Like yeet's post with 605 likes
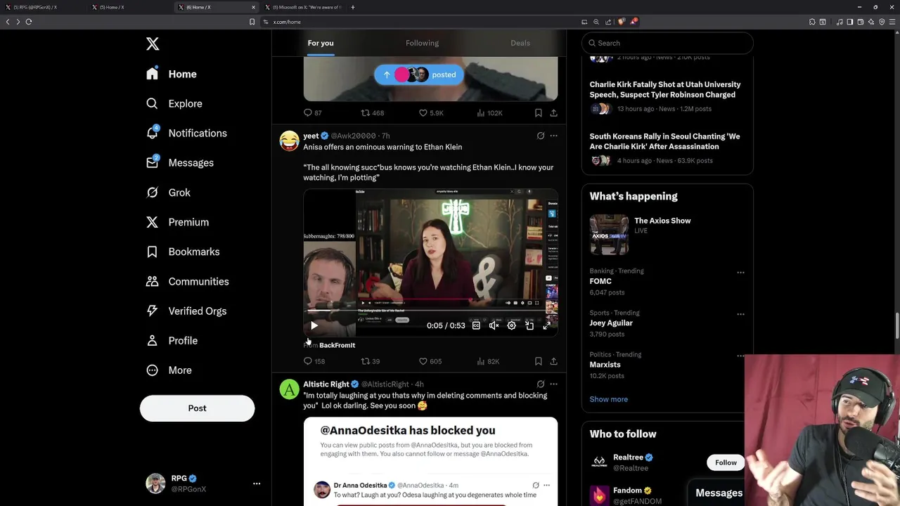Image resolution: width=900 pixels, height=506 pixels. [430, 361]
